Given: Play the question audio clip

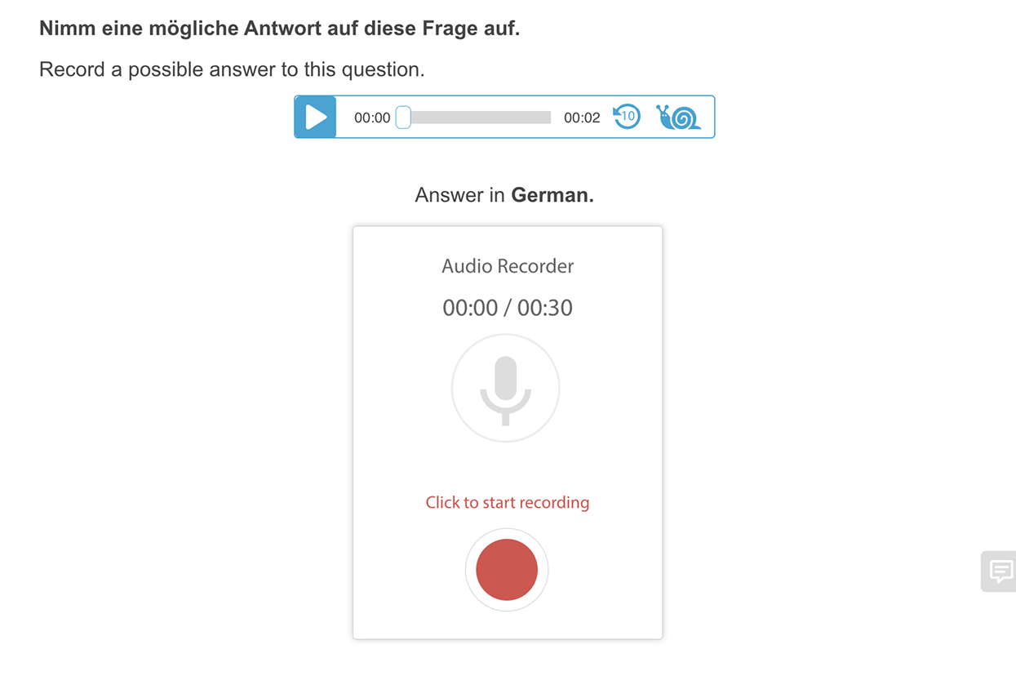Looking at the screenshot, I should pos(315,117).
